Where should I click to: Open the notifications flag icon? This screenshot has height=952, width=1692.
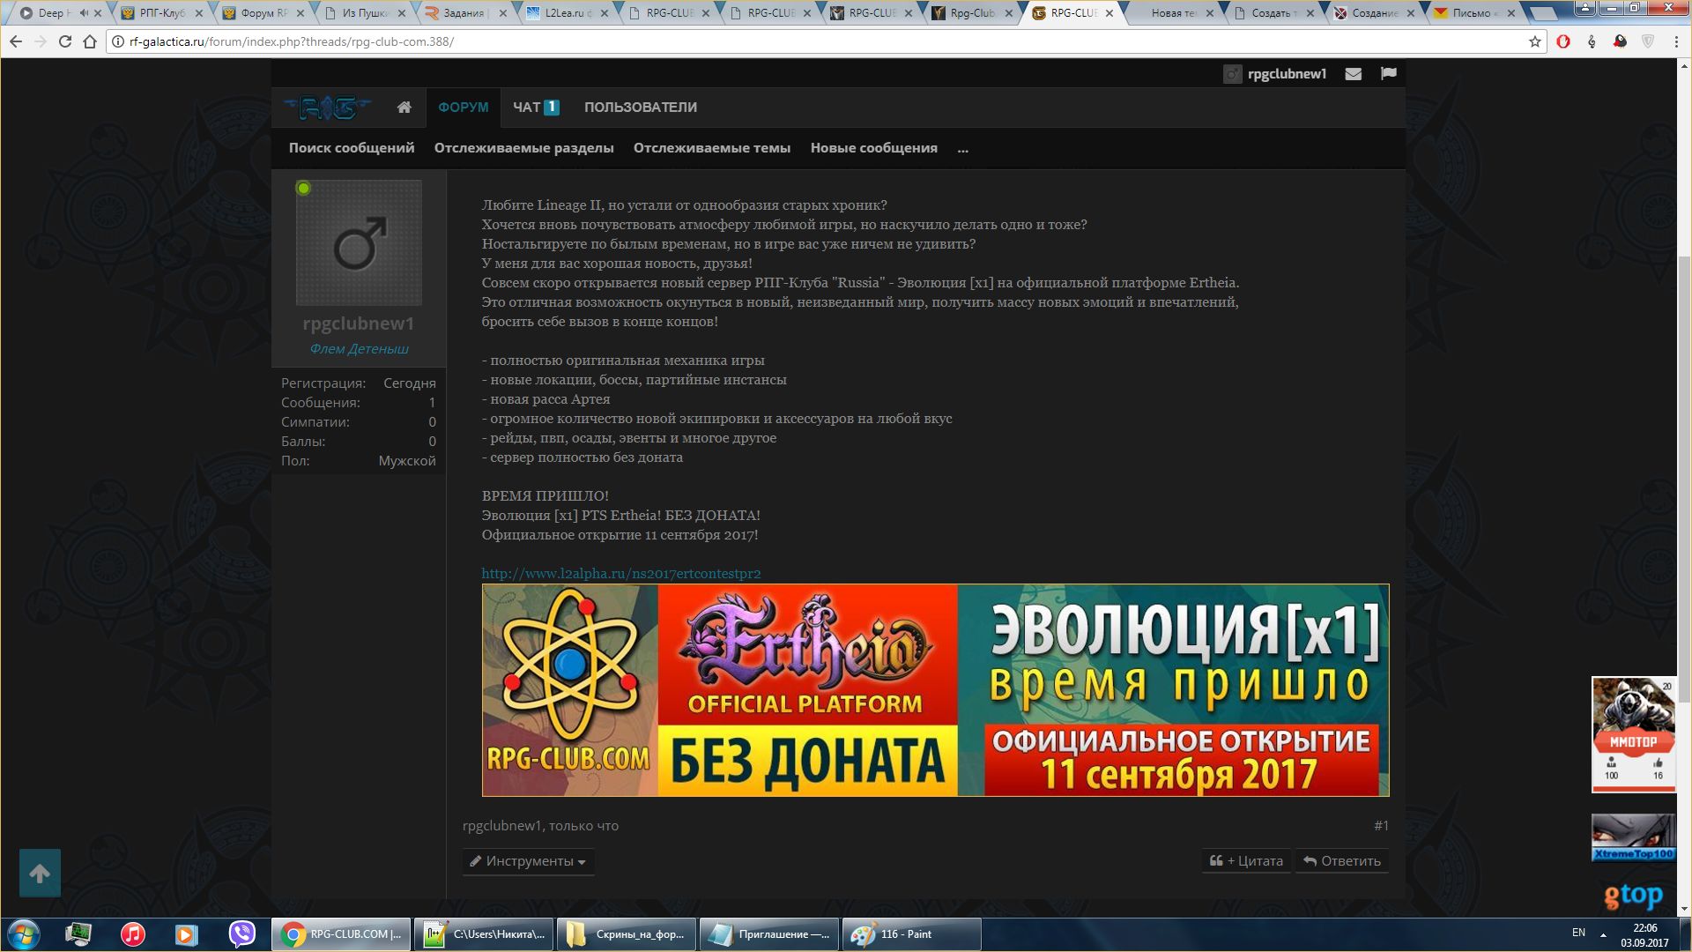tap(1389, 74)
